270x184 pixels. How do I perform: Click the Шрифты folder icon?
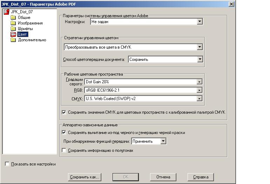13,29
